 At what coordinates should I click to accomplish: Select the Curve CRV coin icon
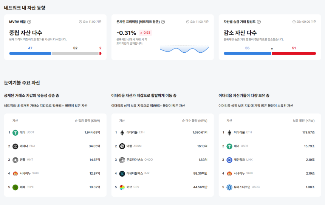pos(122,187)
